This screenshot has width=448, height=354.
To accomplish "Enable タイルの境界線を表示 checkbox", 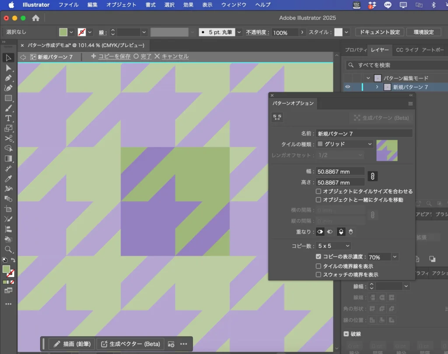I will tap(318, 266).
